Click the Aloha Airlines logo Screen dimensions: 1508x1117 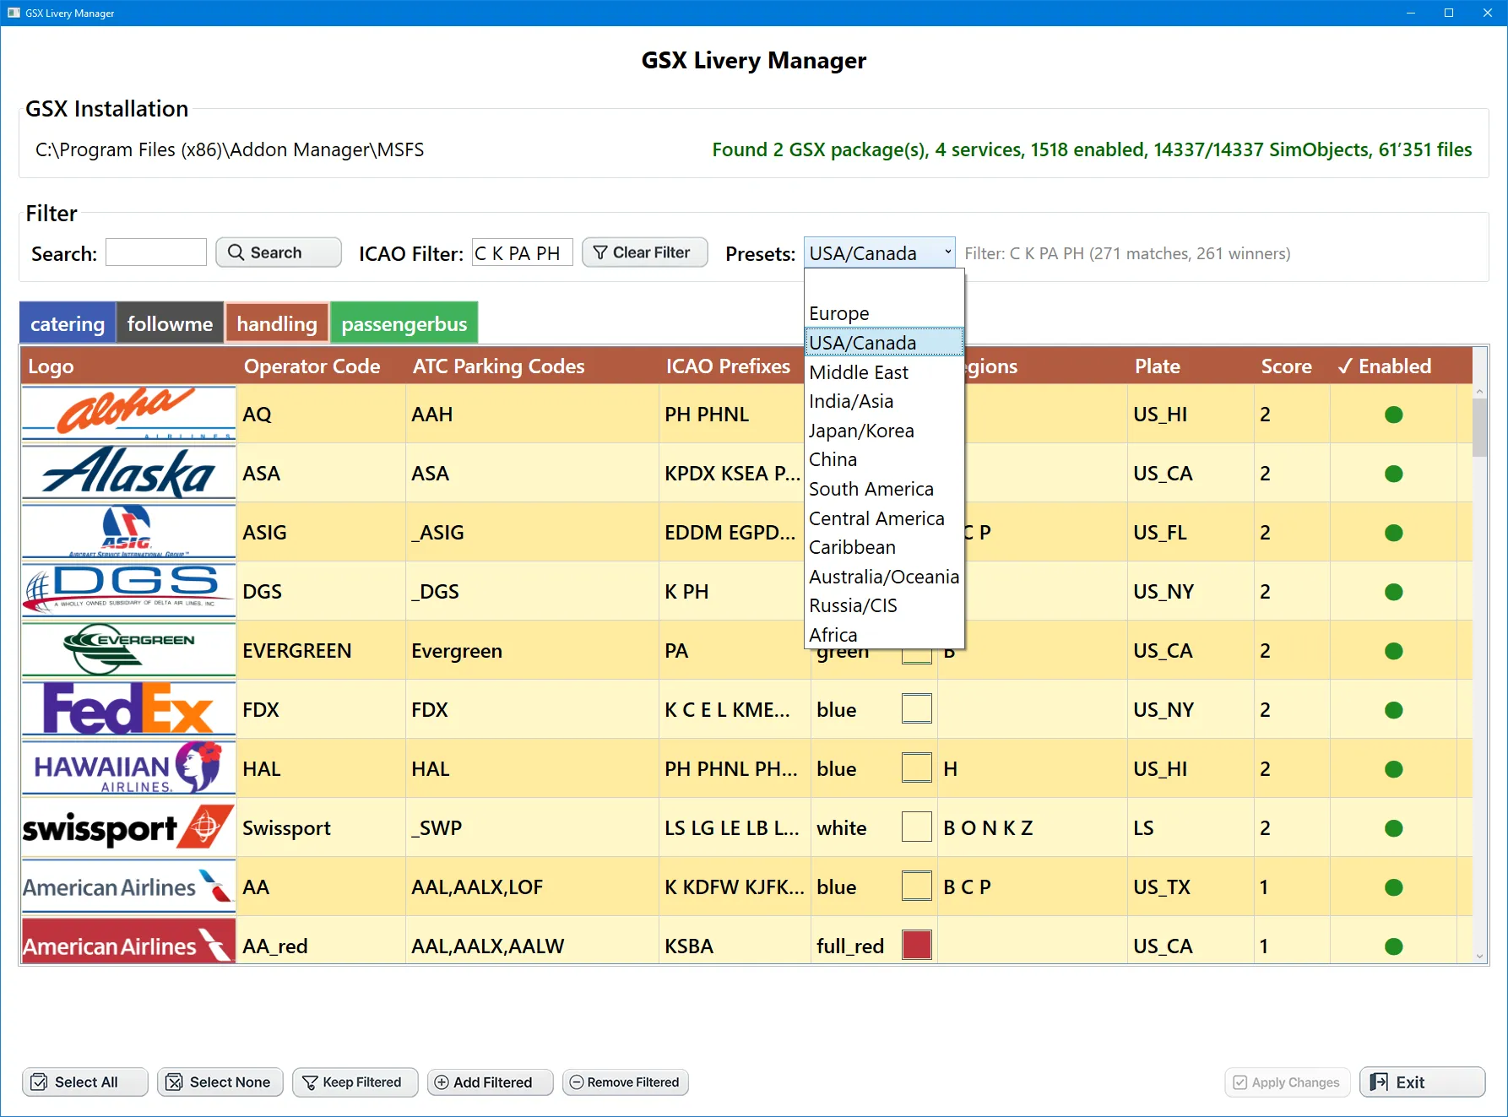[x=128, y=414]
